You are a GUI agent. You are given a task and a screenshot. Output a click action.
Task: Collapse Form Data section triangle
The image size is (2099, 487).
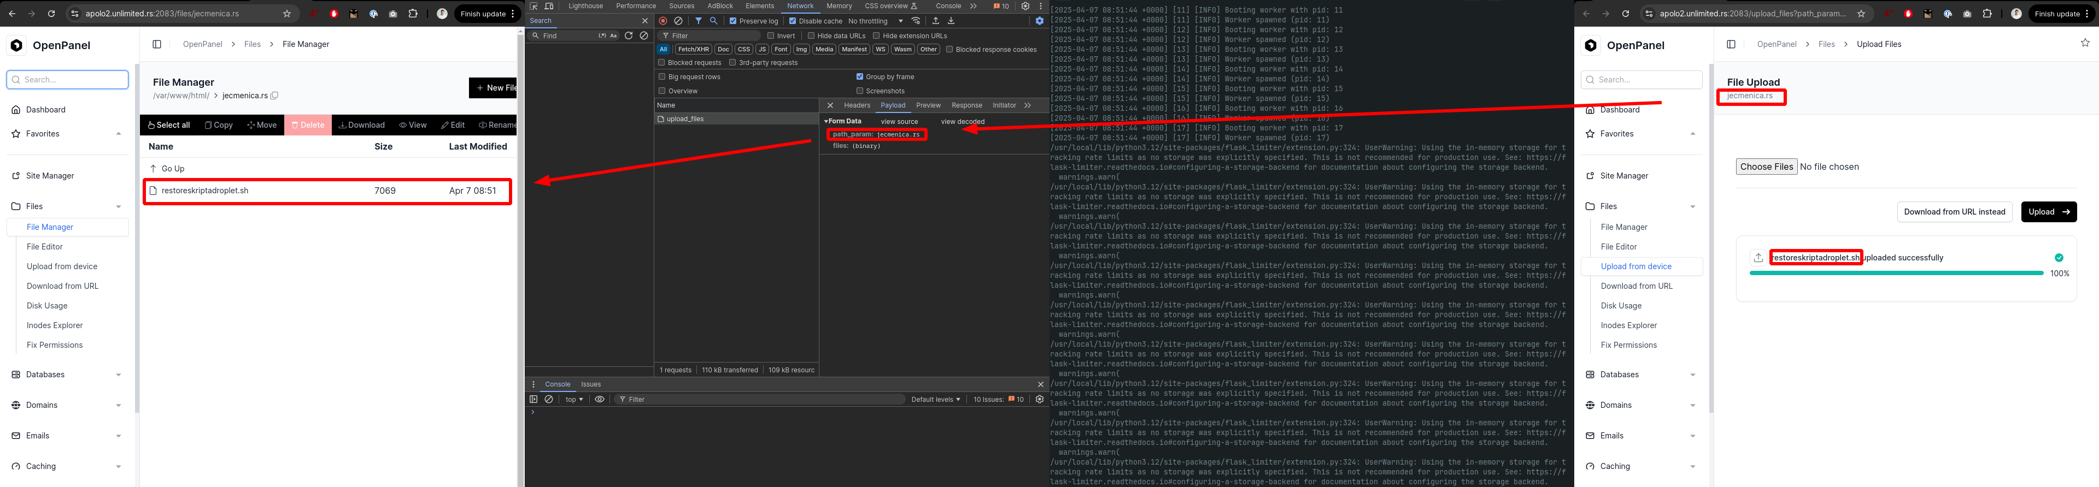coord(826,121)
